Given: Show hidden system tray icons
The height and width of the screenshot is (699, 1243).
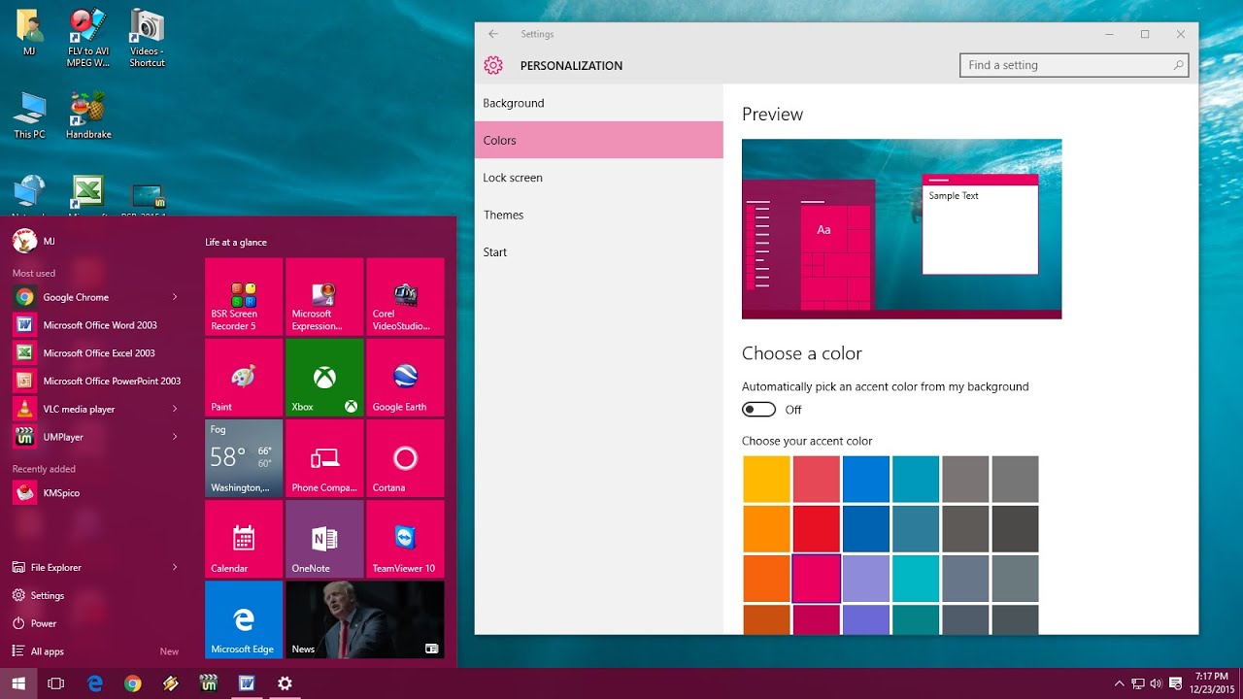Looking at the screenshot, I should point(1119,683).
